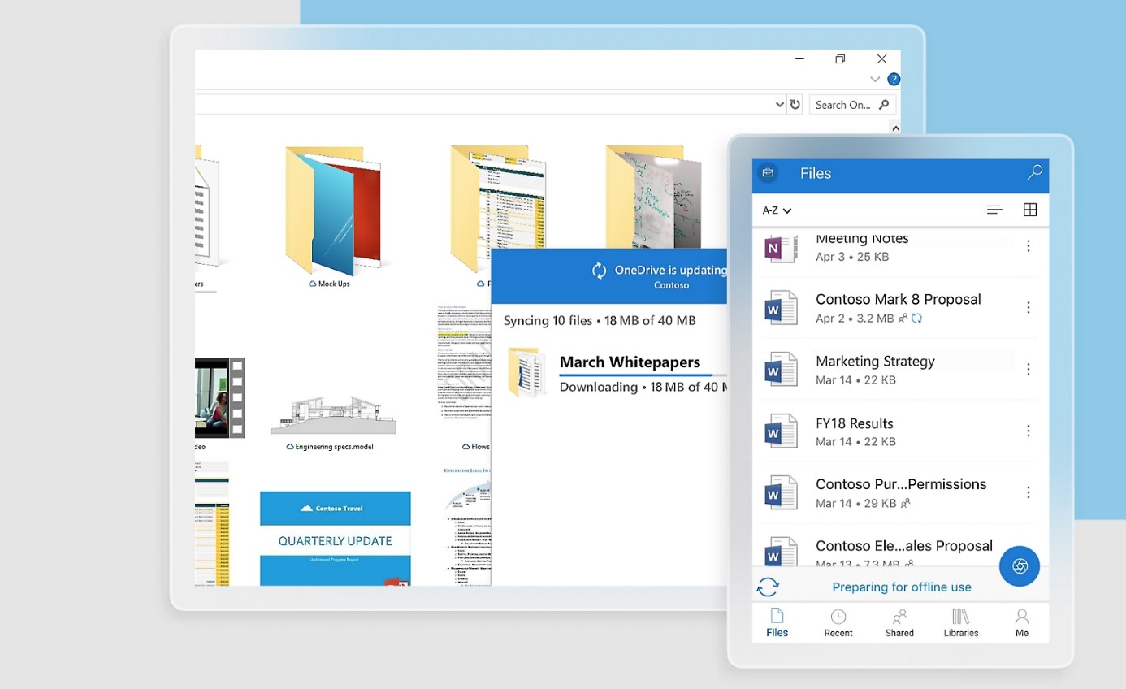This screenshot has width=1126, height=689.
Task: Open more options for Marketing Strategy
Action: tap(1029, 370)
